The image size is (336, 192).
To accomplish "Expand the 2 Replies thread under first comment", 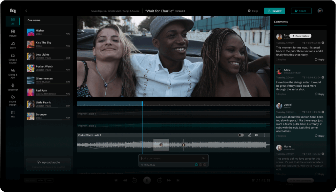I will click(x=281, y=60).
